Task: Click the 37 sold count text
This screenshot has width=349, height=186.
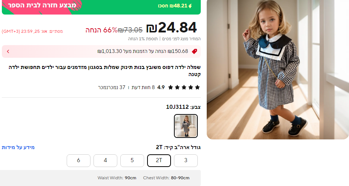Action: [112, 87]
